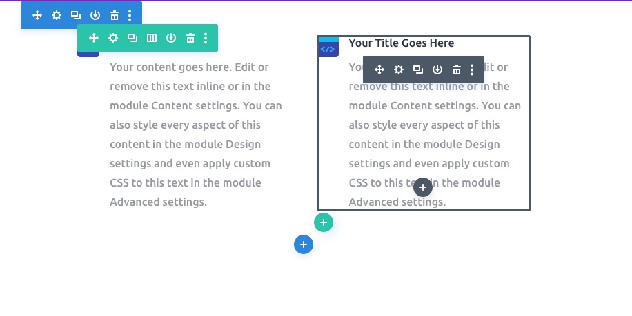Save section to library from blue toolbar
The height and width of the screenshot is (316, 632).
[x=95, y=15]
